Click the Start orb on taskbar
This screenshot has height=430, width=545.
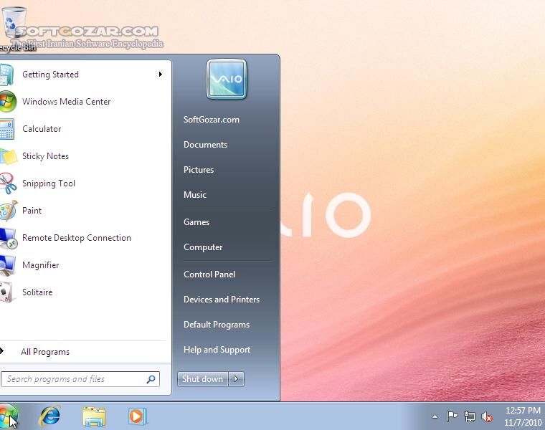(9, 416)
